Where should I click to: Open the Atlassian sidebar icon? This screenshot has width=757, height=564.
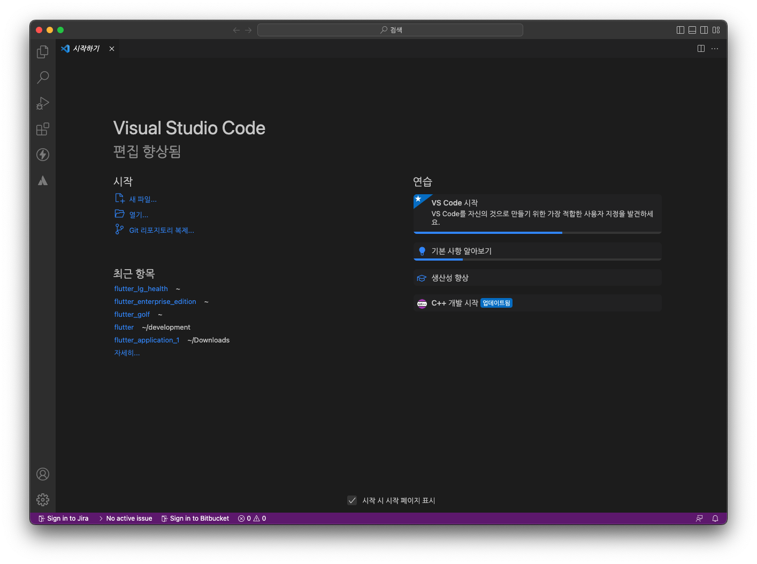point(43,180)
